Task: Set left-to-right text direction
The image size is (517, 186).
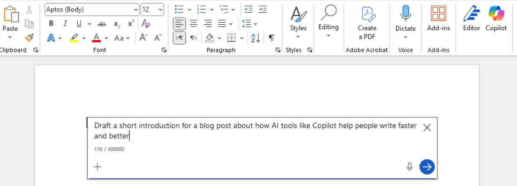Action: pos(179,38)
